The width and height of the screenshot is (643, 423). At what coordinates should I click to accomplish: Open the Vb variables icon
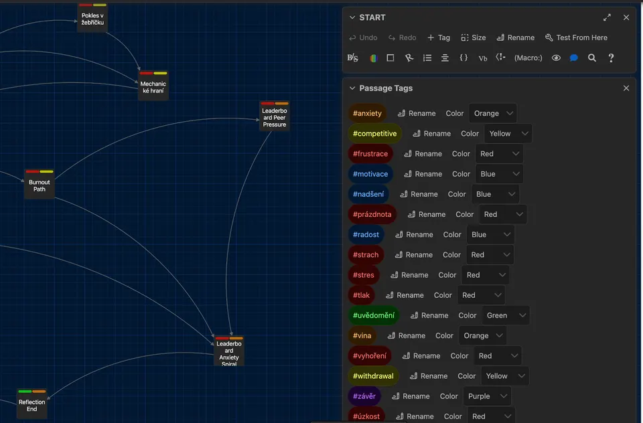483,58
